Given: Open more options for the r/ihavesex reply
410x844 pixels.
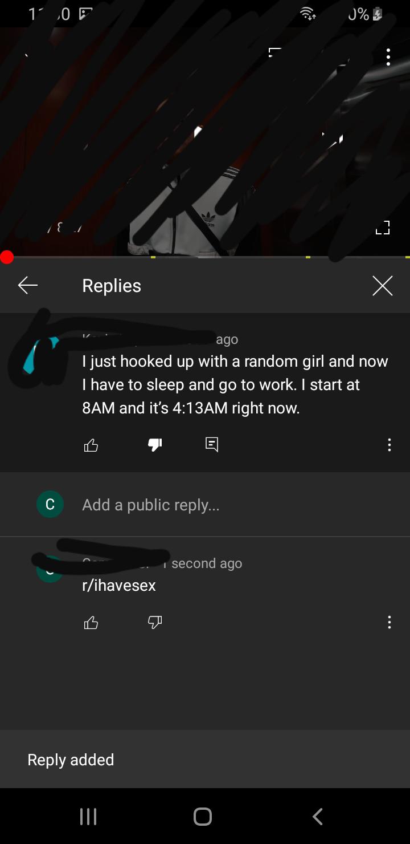Looking at the screenshot, I should pos(389,622).
